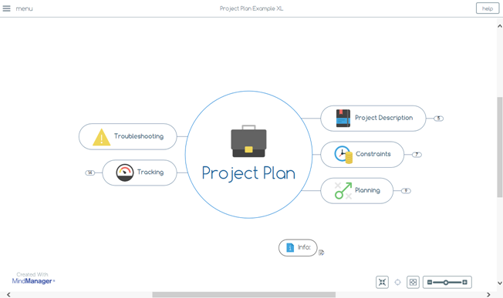Click the Planning arrow strategy icon
The width and height of the screenshot is (503, 298).
click(343, 191)
